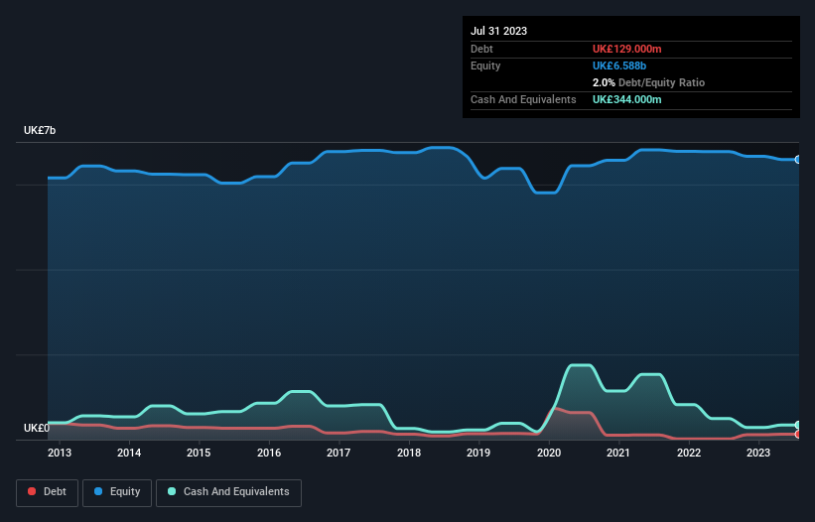Click the Debt label in tooltip
Image resolution: width=815 pixels, height=522 pixels.
coord(481,49)
